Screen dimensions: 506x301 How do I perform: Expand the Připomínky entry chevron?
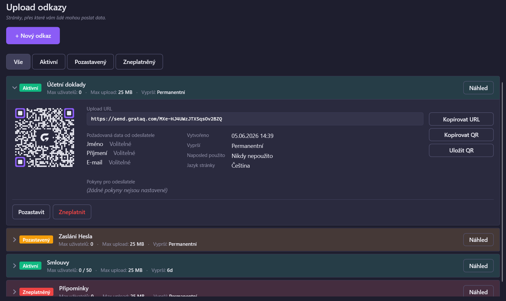tap(15, 292)
